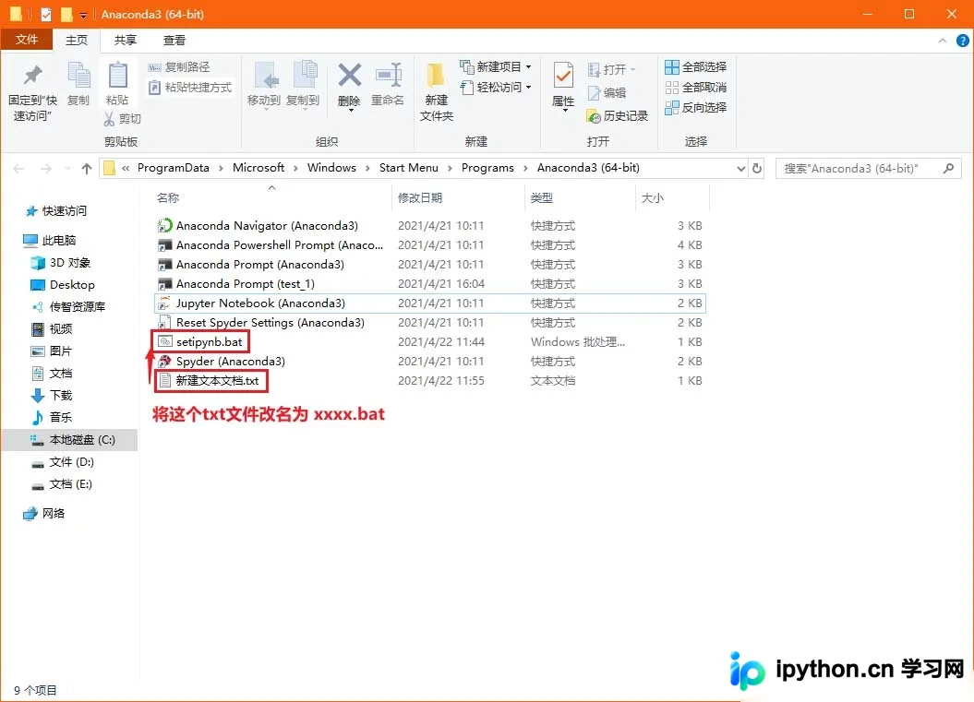974x702 pixels.
Task: Open the Copy To (复制到) button
Action: click(303, 85)
